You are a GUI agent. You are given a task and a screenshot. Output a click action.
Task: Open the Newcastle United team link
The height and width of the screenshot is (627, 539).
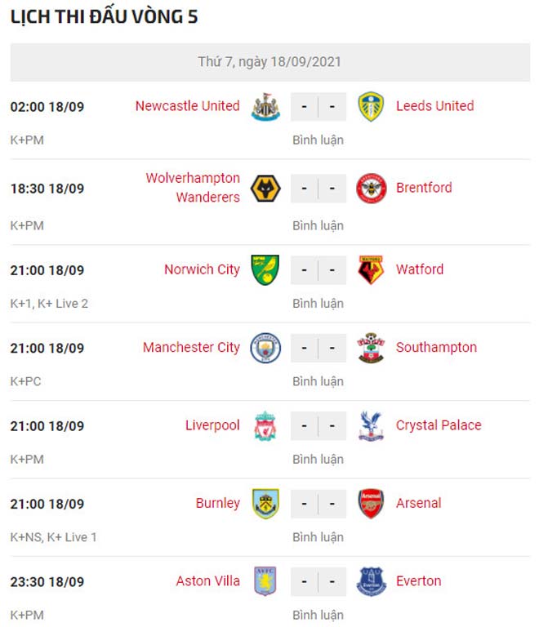pos(188,106)
